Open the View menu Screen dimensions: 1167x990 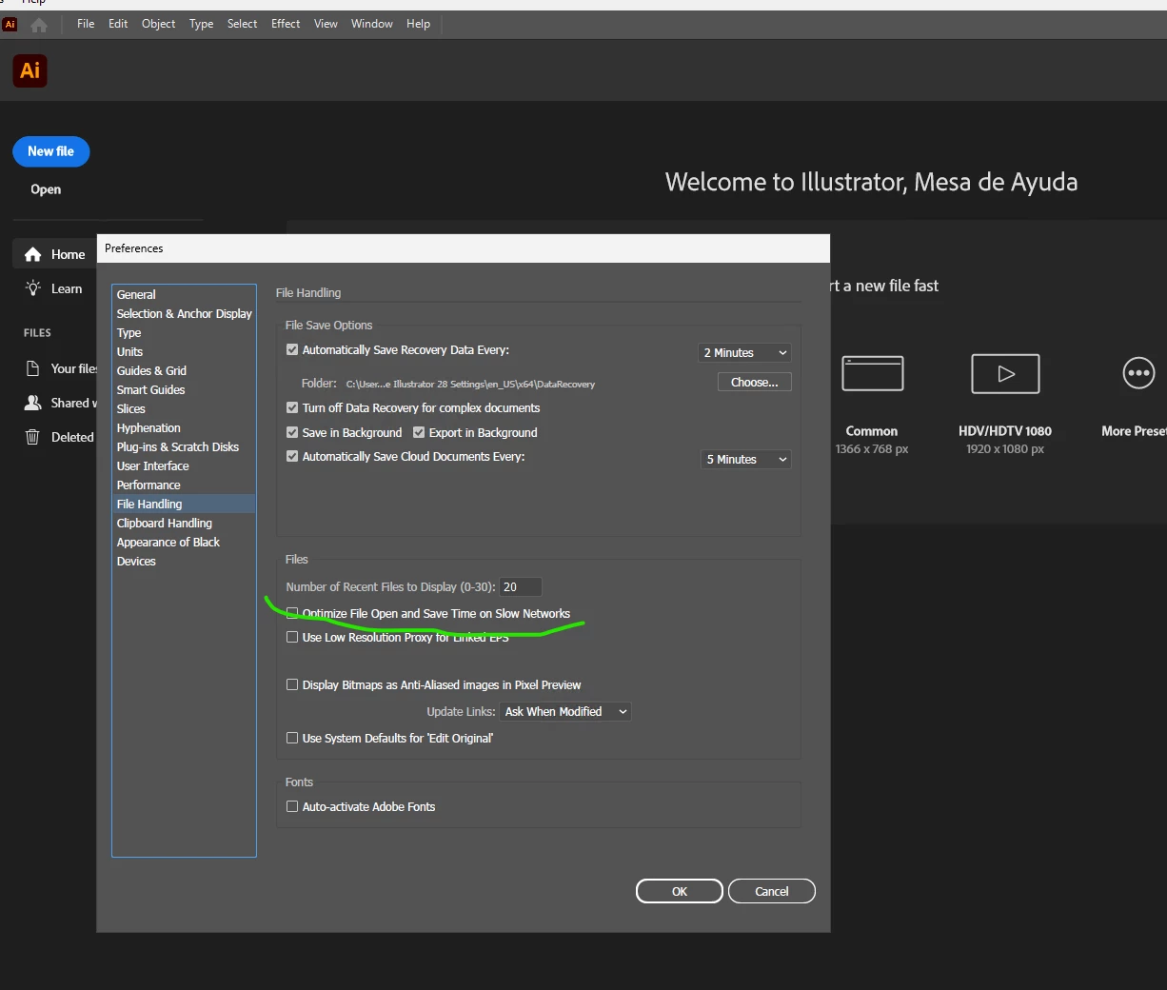click(x=326, y=24)
